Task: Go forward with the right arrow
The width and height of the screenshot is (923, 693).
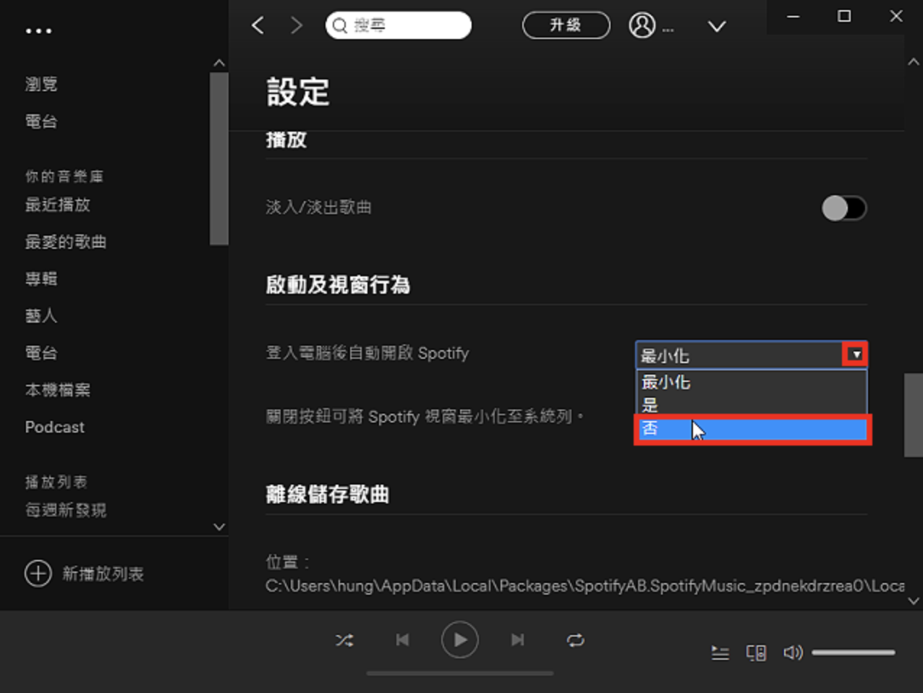Action: click(296, 25)
